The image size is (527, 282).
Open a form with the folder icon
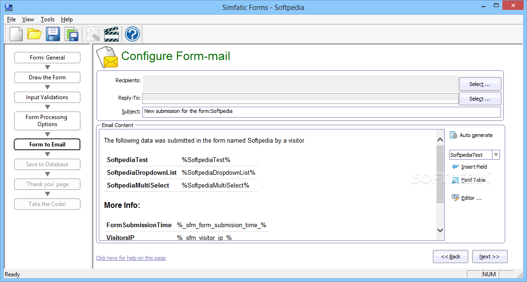pos(34,34)
